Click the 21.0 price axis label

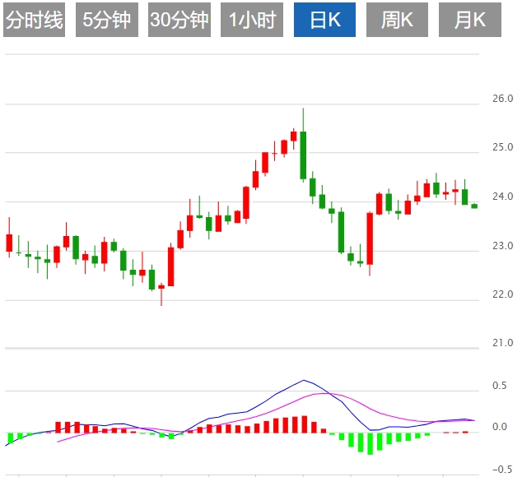503,343
